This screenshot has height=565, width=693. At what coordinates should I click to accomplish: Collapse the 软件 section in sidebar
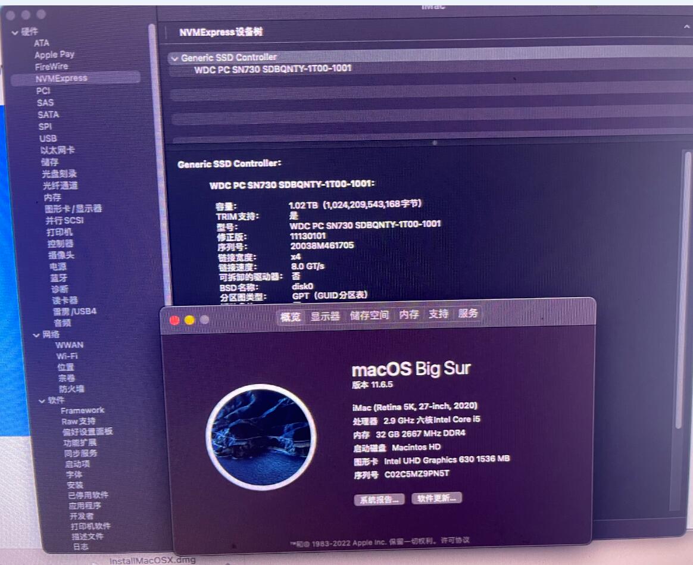(42, 401)
